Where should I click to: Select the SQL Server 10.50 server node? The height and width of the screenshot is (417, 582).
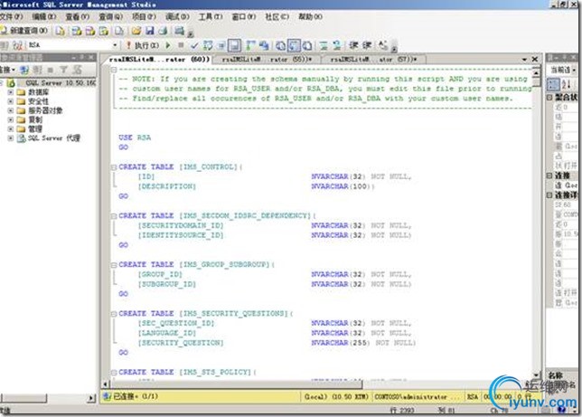coord(52,83)
